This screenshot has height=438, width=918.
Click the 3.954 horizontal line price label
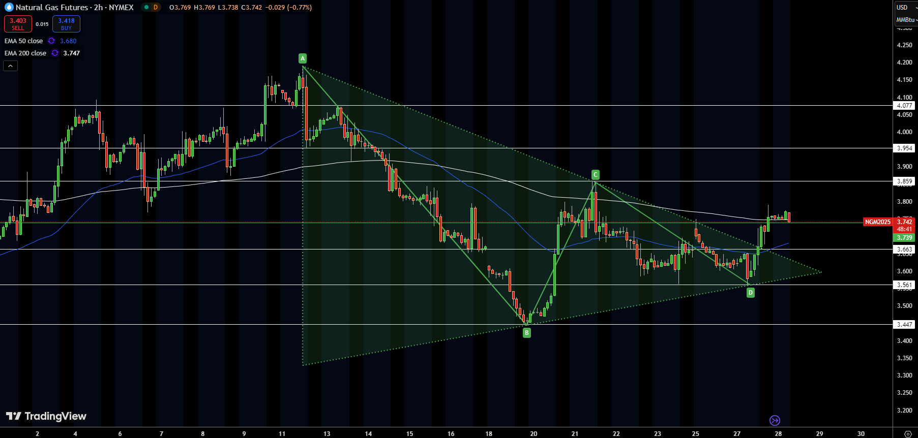point(904,148)
